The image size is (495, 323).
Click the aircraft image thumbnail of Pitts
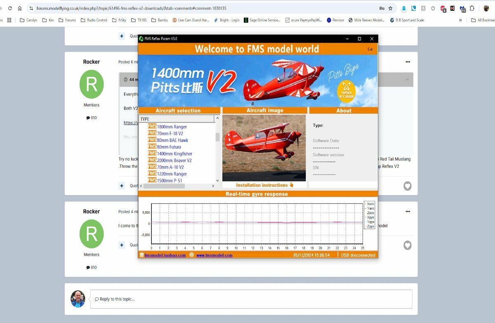click(264, 148)
